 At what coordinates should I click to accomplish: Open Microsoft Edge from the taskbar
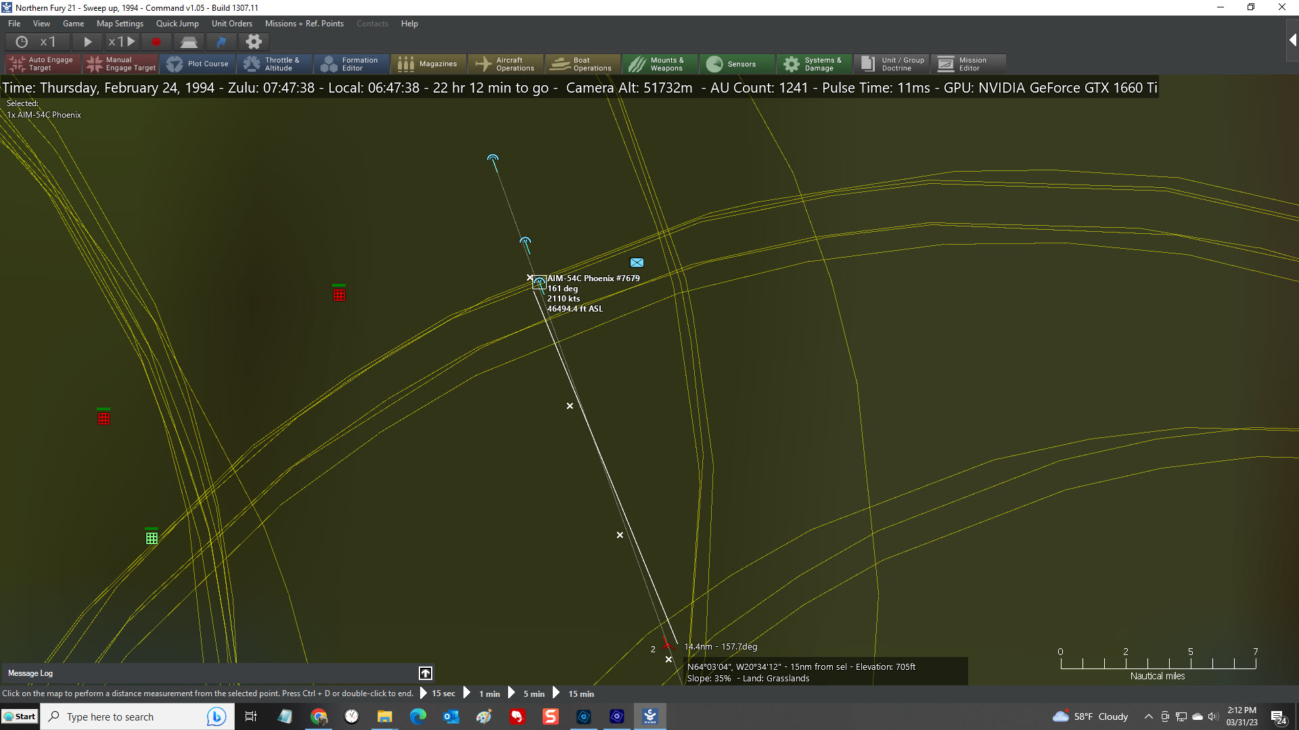(x=418, y=716)
